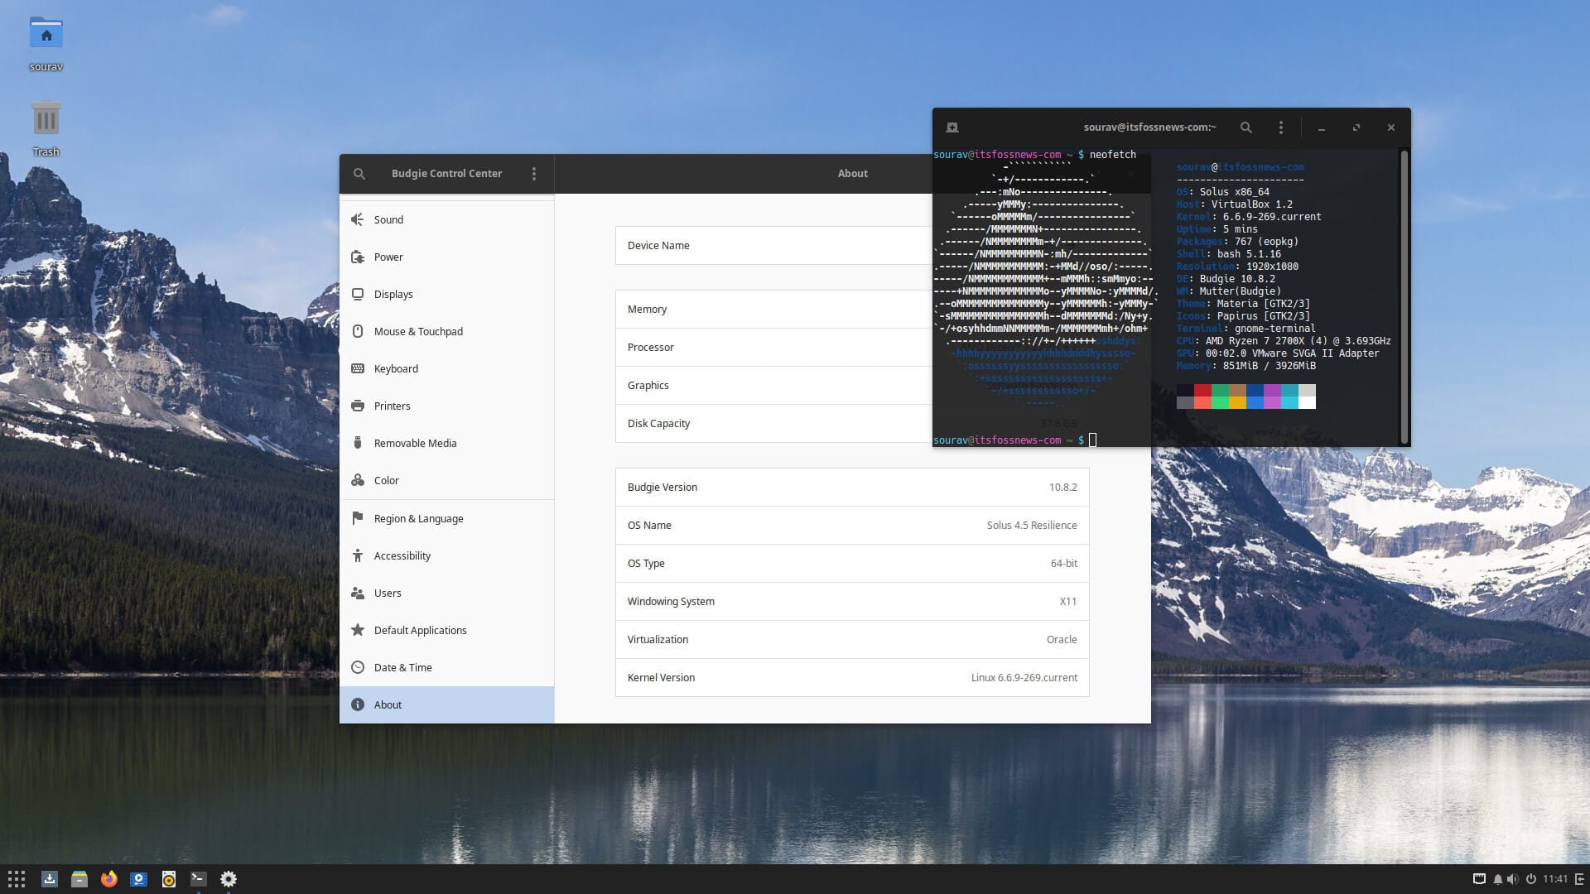This screenshot has height=894, width=1590.
Task: Open Default Applications settings
Action: pyautogui.click(x=420, y=630)
